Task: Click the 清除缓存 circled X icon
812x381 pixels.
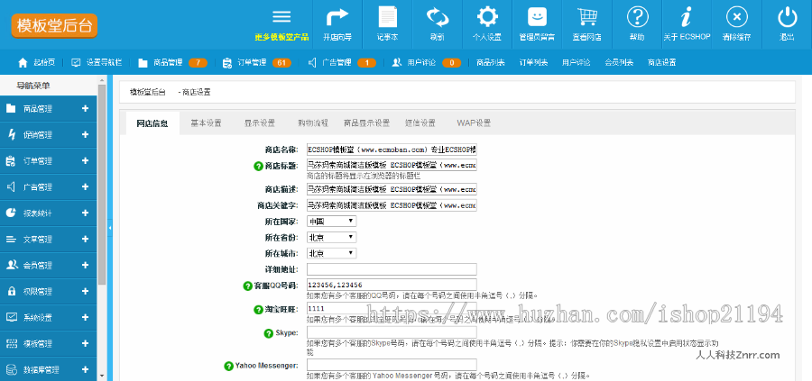Action: (x=737, y=16)
